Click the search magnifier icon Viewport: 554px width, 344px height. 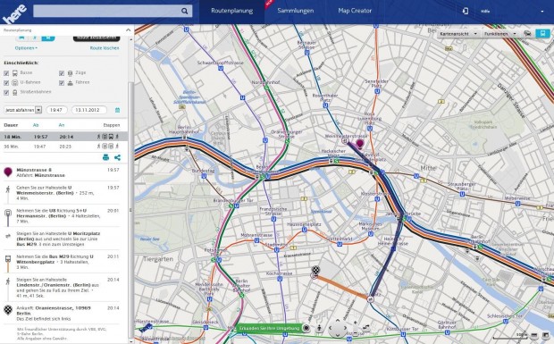(184, 11)
